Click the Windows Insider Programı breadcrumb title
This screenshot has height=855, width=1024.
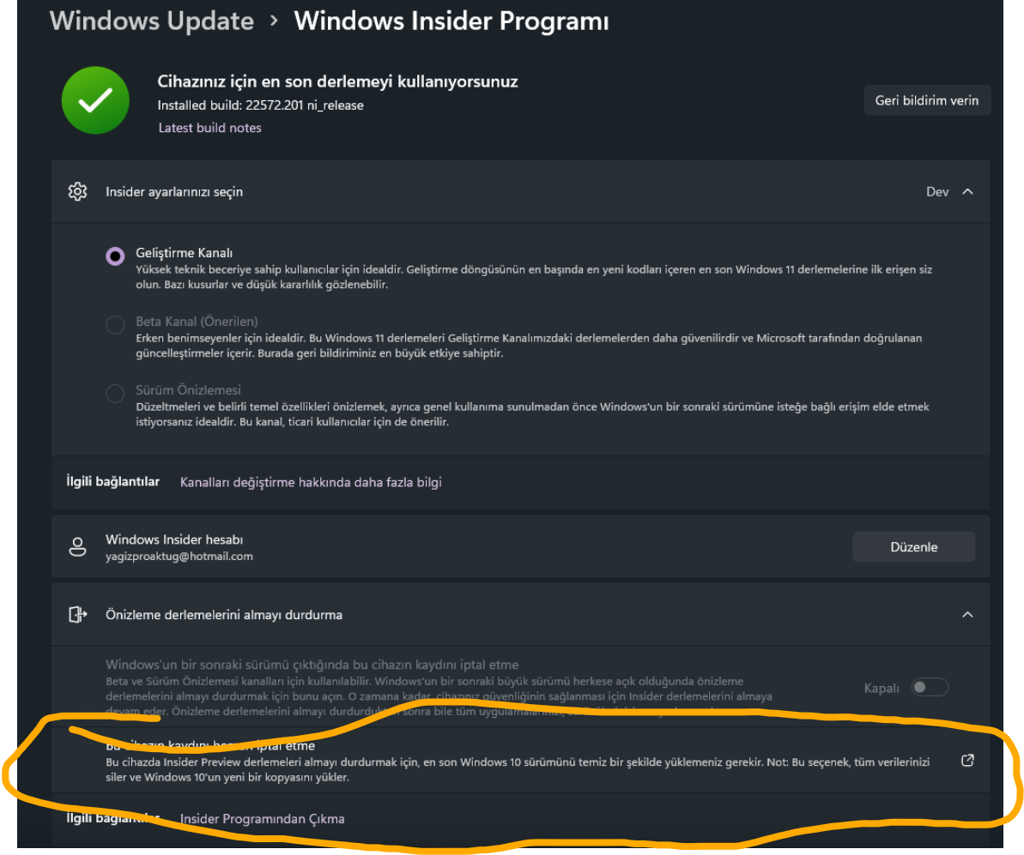tap(451, 21)
